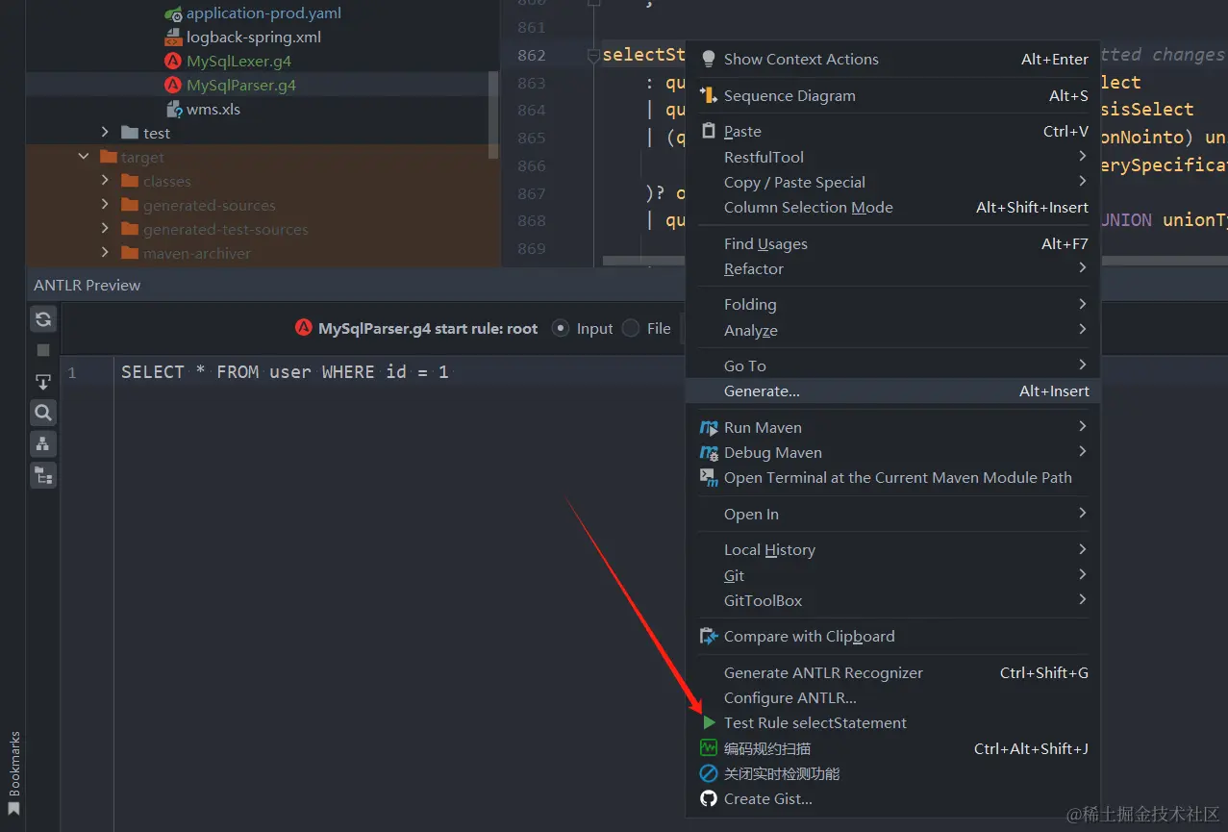
Task: Click the hierarchy tree icon in ANTLR toolbar
Action: coord(43,443)
